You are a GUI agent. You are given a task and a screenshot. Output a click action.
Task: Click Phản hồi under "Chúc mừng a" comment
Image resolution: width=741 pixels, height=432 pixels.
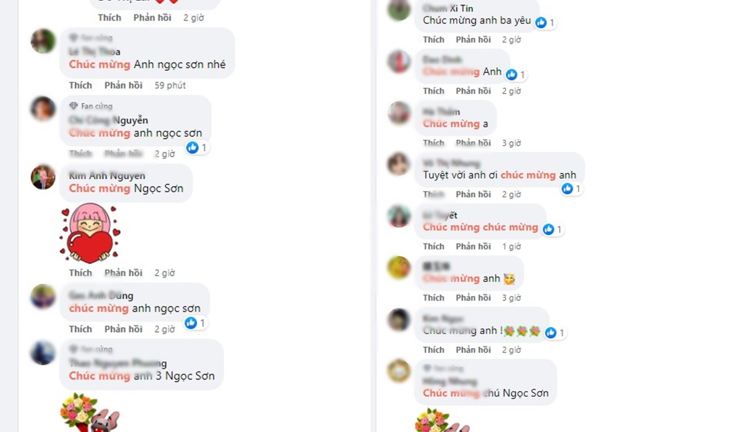pyautogui.click(x=474, y=143)
